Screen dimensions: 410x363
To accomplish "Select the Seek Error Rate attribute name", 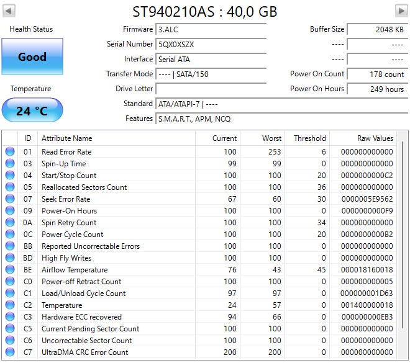I will (66, 199).
